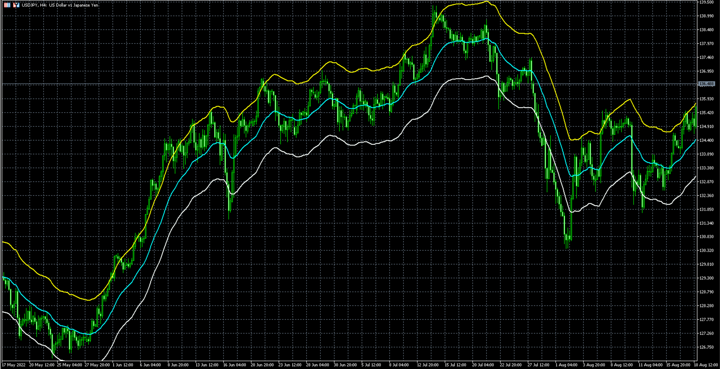The image size is (720, 369).
Task: Click the red and blue bars icon
Action: tap(16, 5)
